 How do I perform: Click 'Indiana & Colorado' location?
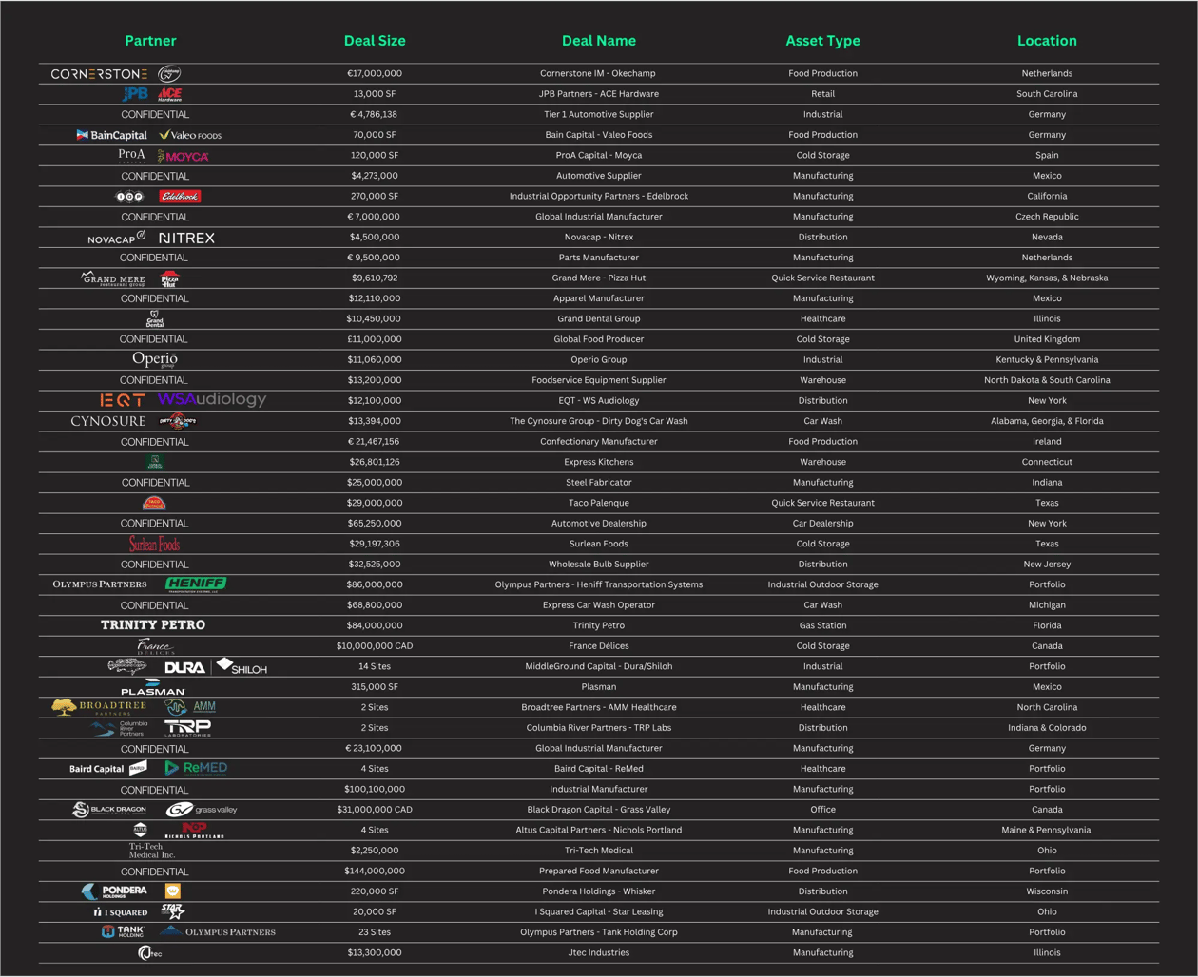point(1047,727)
